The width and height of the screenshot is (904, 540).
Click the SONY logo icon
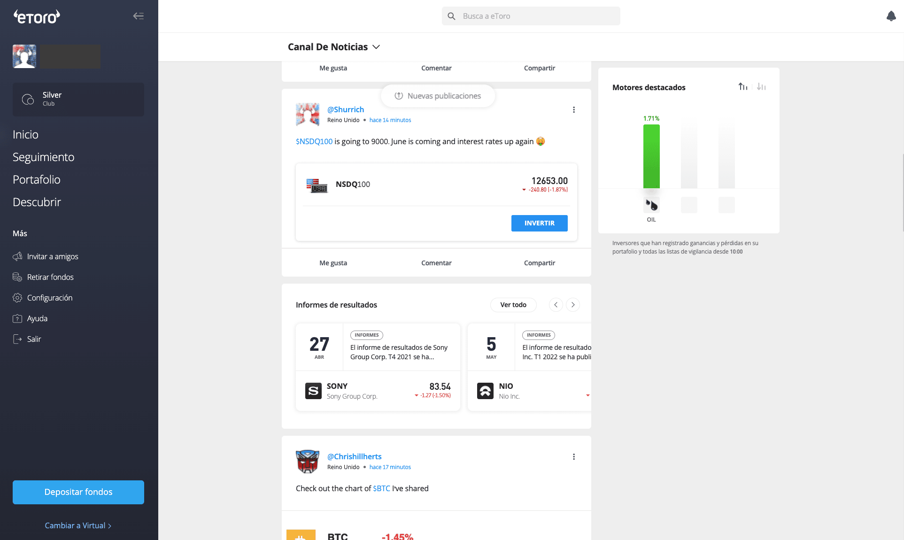coord(313,391)
